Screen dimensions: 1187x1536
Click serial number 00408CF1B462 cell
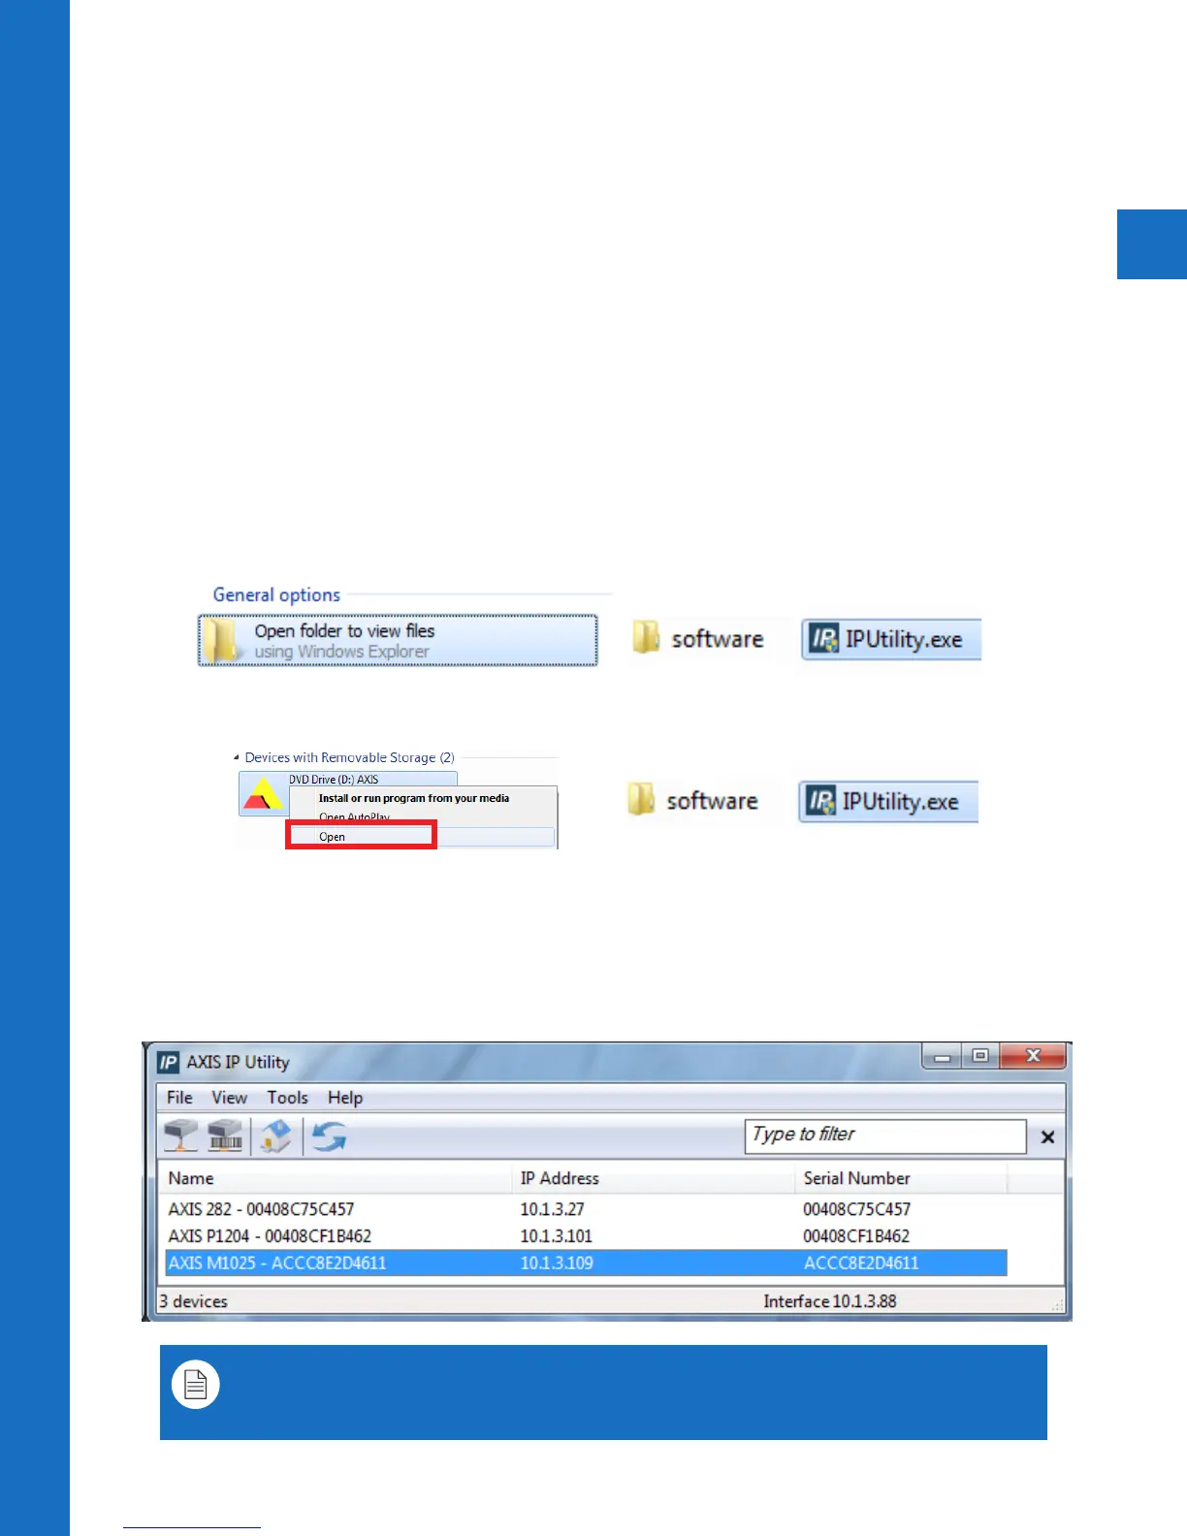pyautogui.click(x=856, y=1236)
